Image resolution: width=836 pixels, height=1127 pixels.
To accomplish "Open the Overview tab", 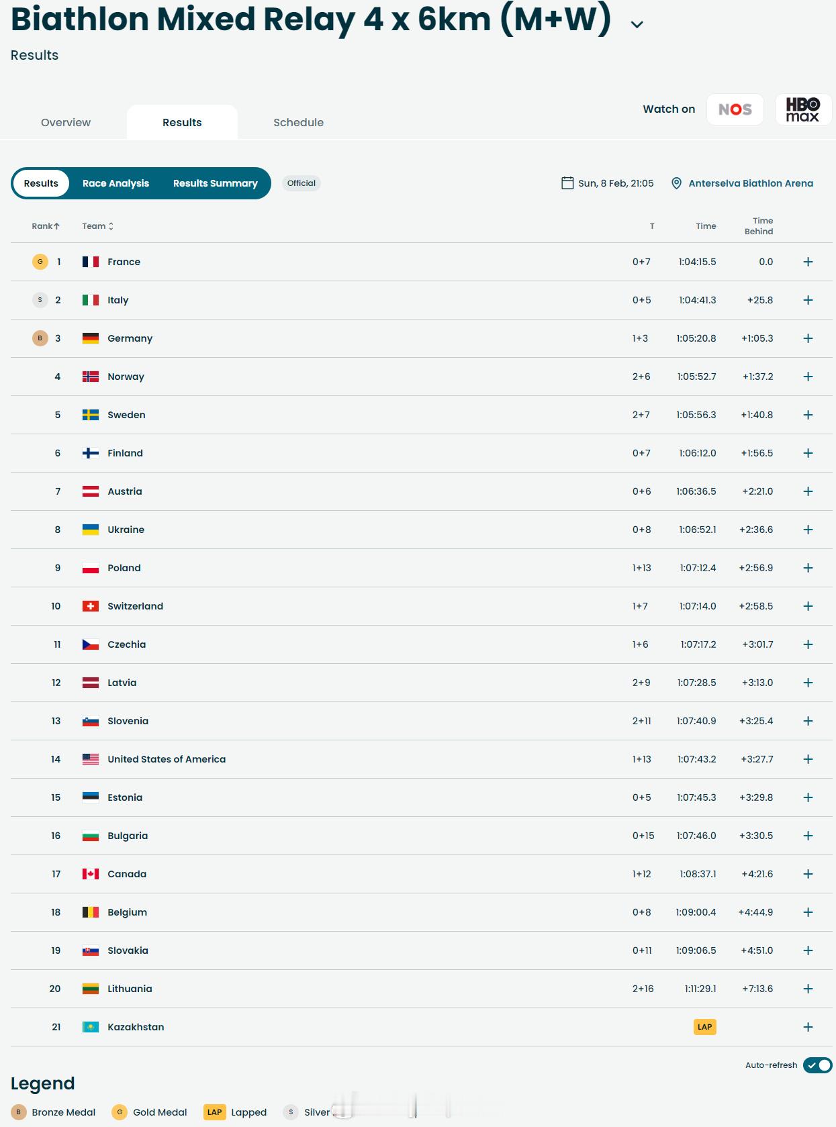I will point(66,122).
